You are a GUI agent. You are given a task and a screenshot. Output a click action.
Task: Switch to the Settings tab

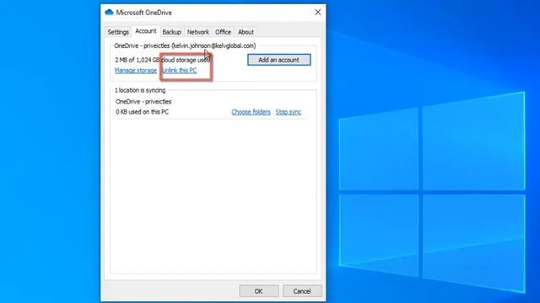(x=118, y=32)
